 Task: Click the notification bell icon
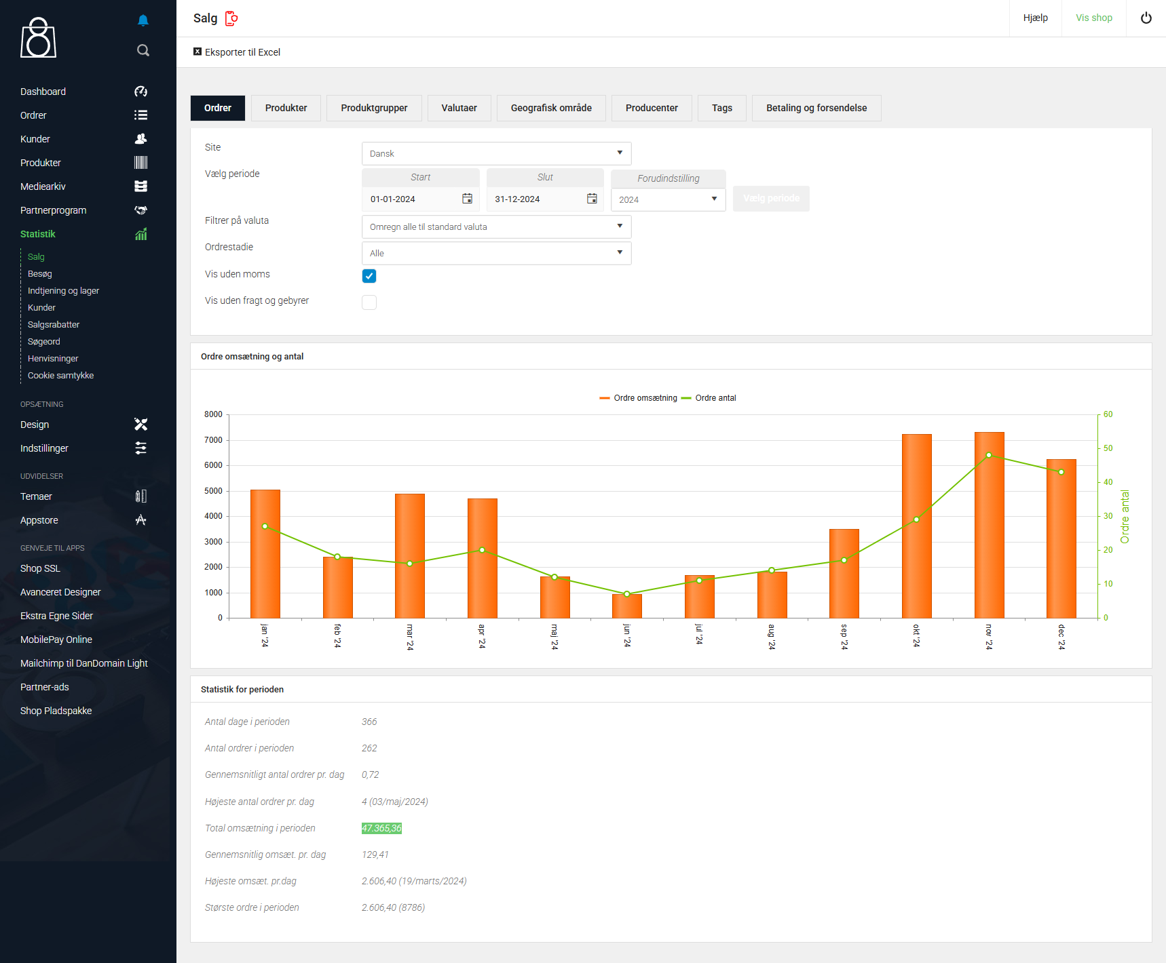click(143, 20)
